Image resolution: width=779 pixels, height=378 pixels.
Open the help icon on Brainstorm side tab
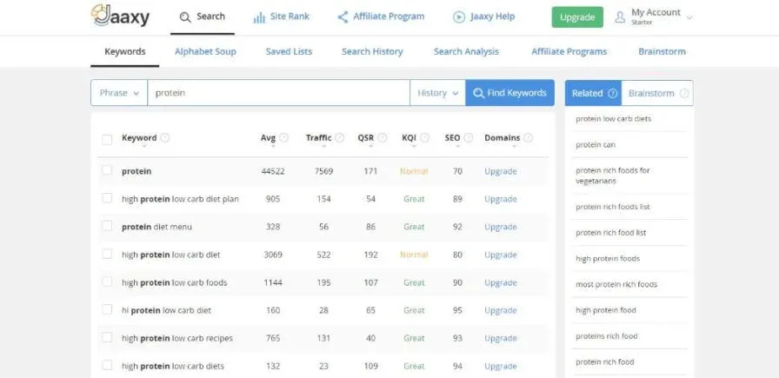coord(684,93)
